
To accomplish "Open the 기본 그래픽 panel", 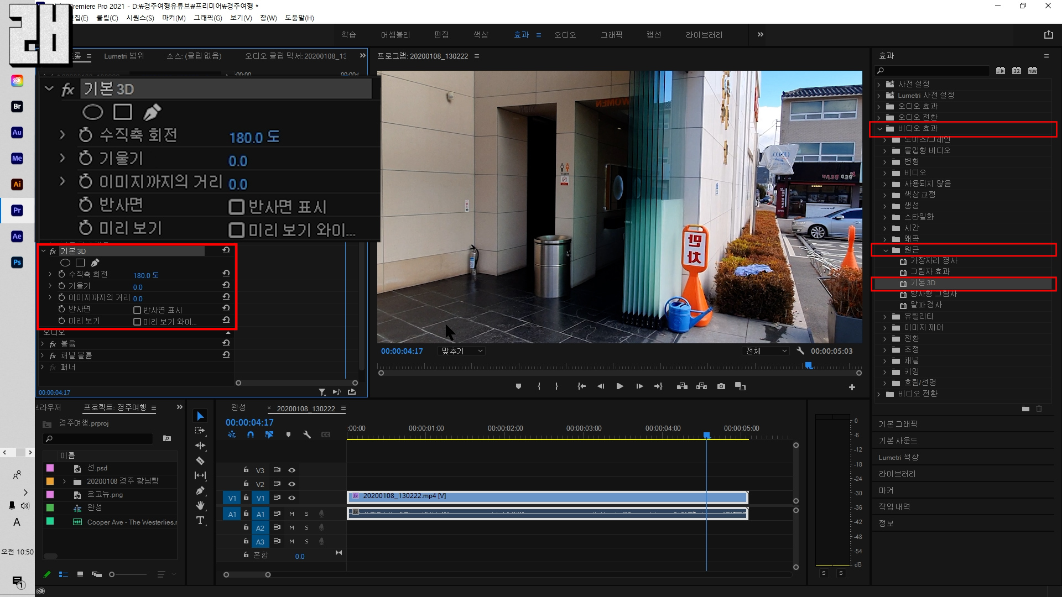I will (898, 424).
